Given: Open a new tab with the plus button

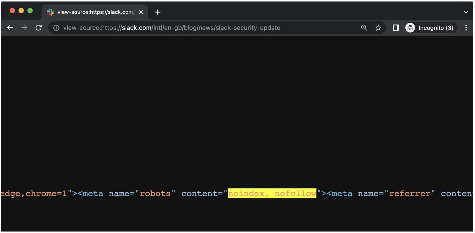Looking at the screenshot, I should tap(158, 12).
